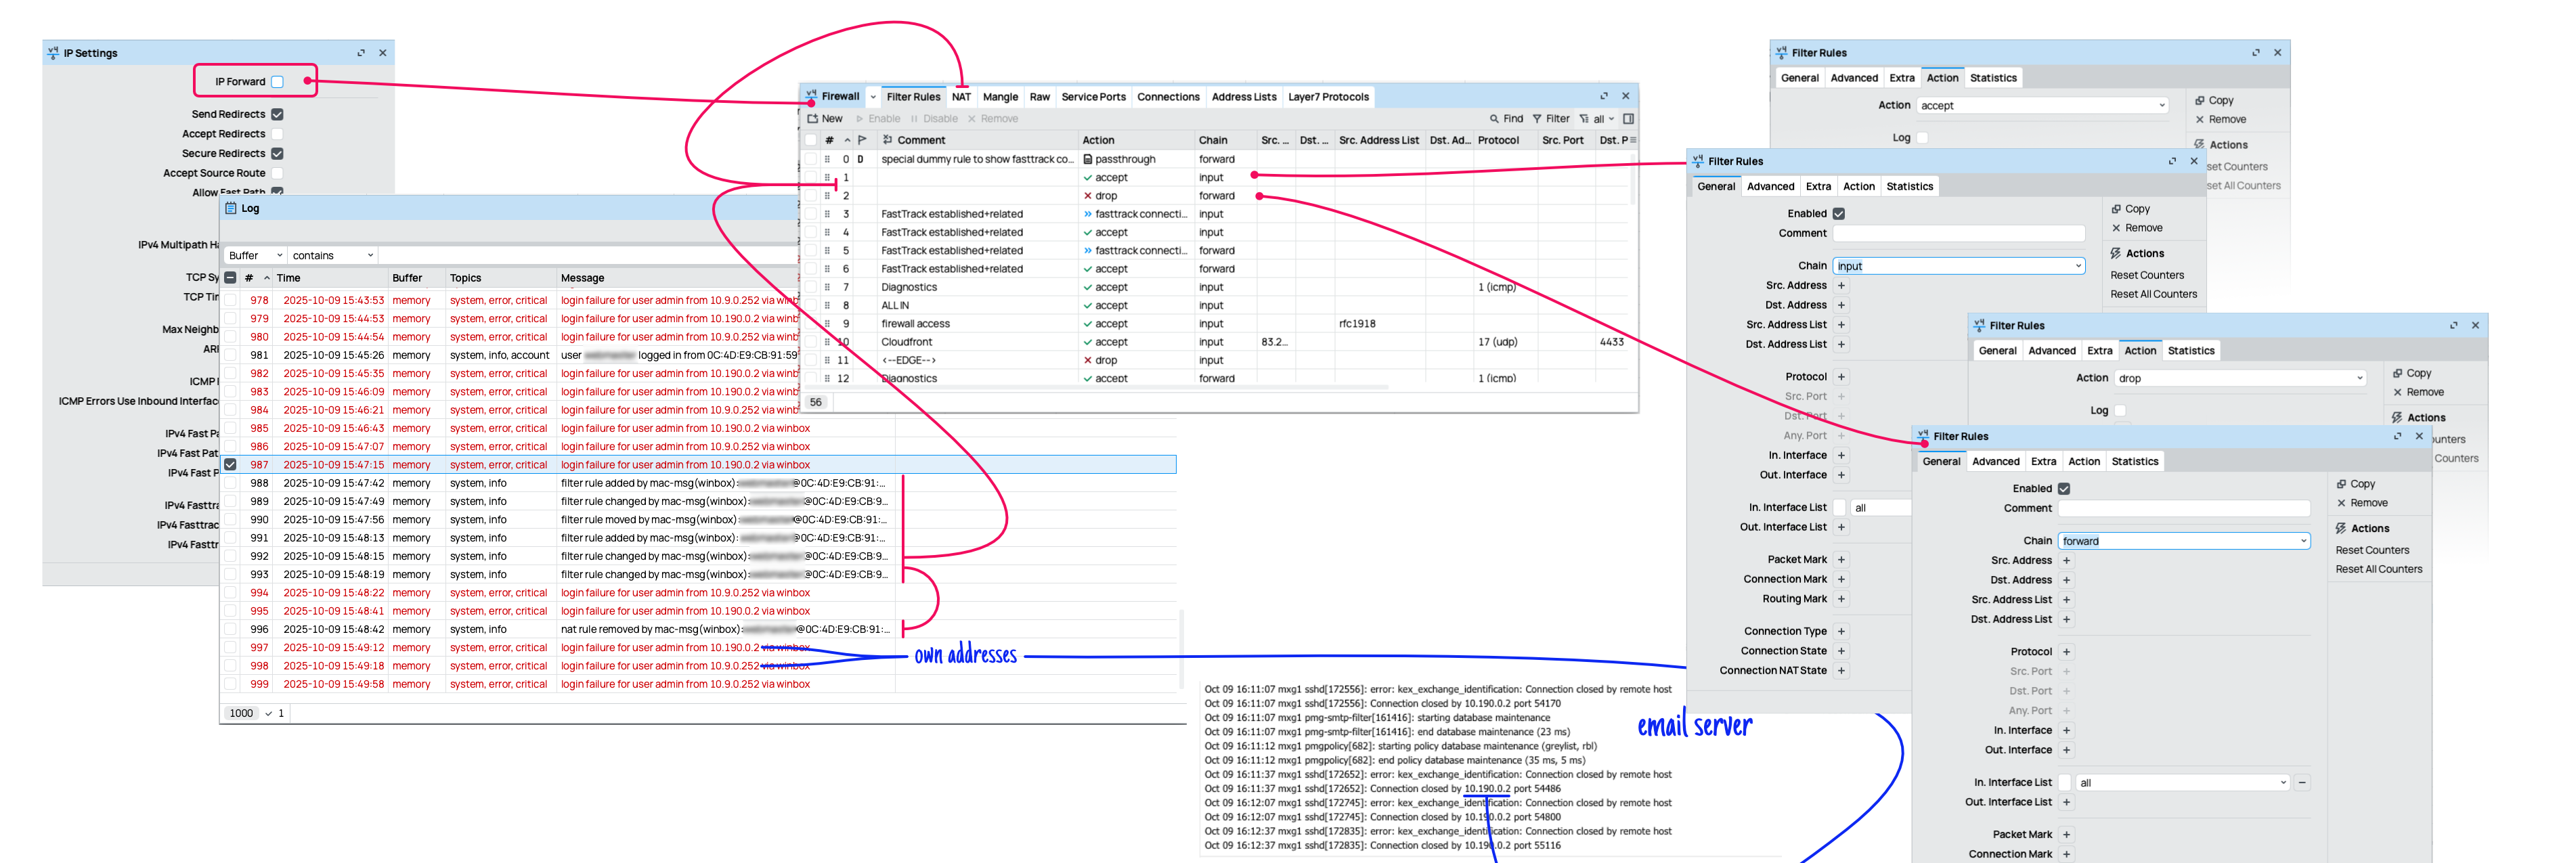Uncheck the checkbox for log entry 987

(x=231, y=465)
